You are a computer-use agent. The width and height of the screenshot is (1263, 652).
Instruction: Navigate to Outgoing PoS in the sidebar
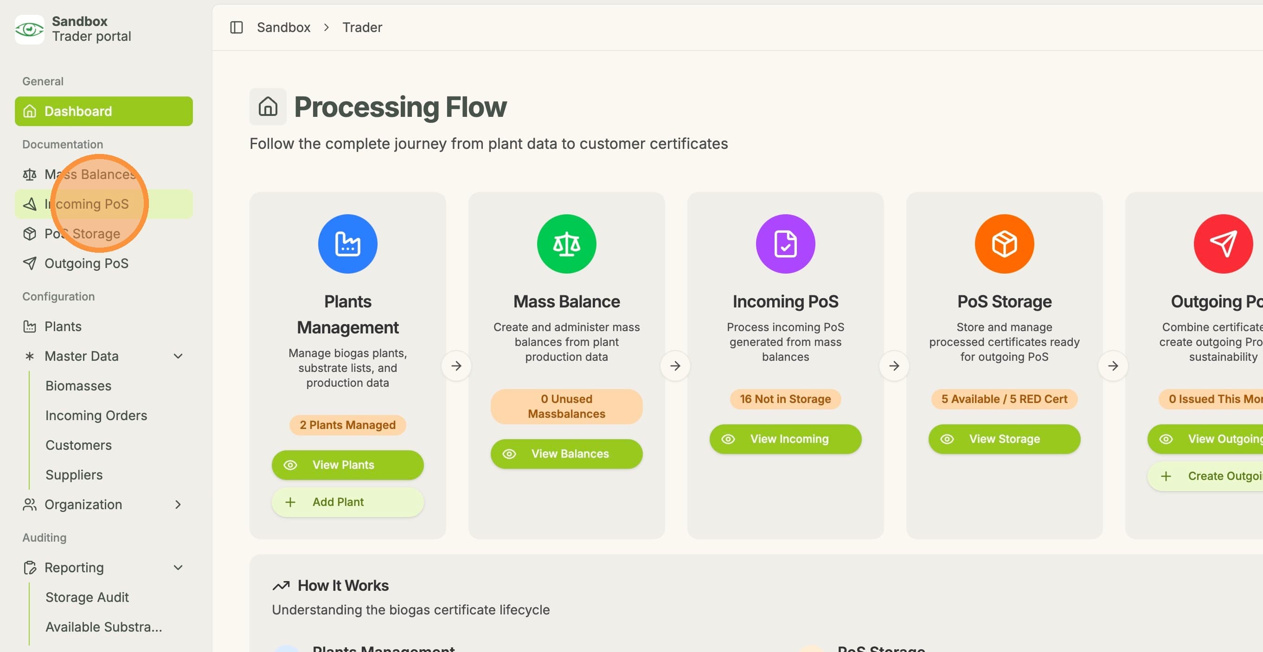point(104,263)
